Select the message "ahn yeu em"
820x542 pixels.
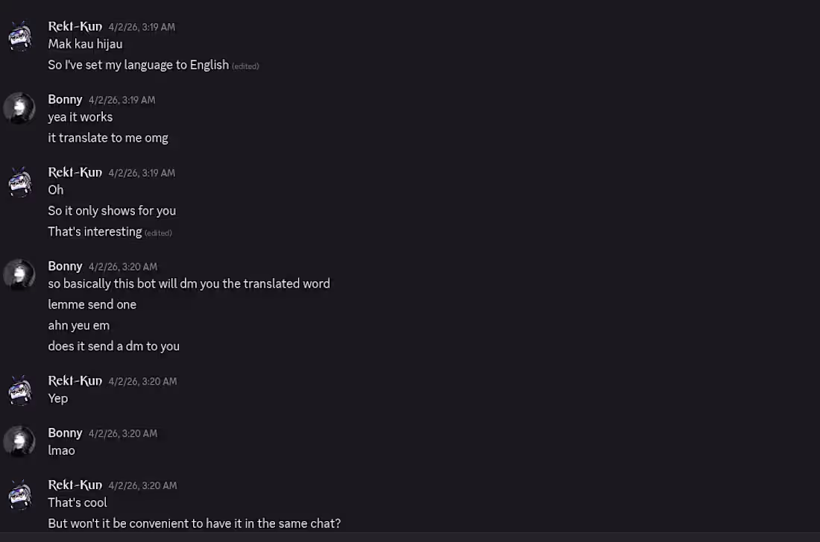[79, 325]
